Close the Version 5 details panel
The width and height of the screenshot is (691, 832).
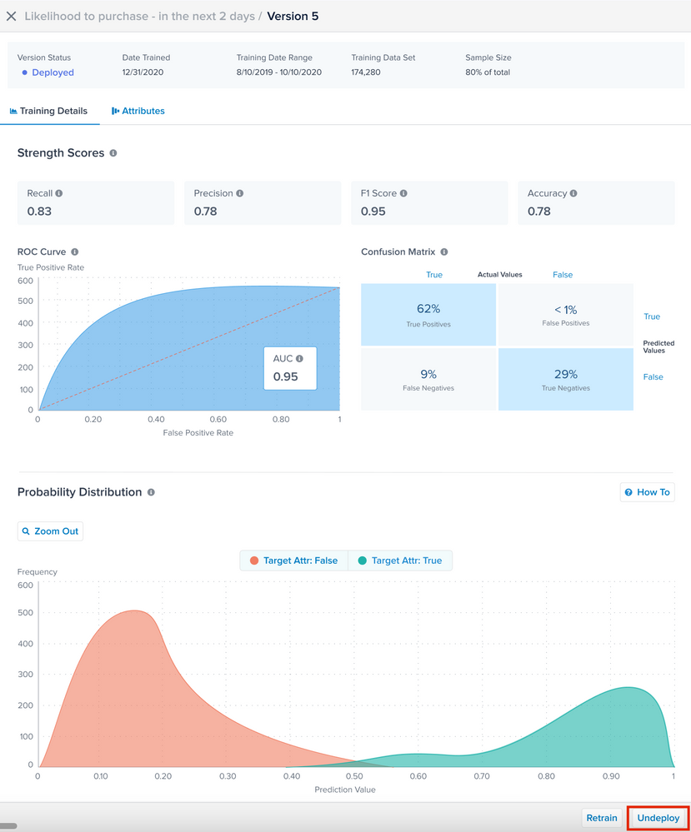12,16
